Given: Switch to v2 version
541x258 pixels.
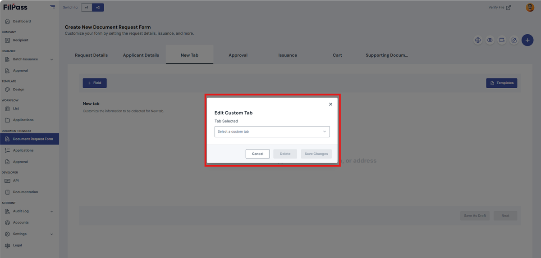Looking at the screenshot, I should pyautogui.click(x=98, y=7).
